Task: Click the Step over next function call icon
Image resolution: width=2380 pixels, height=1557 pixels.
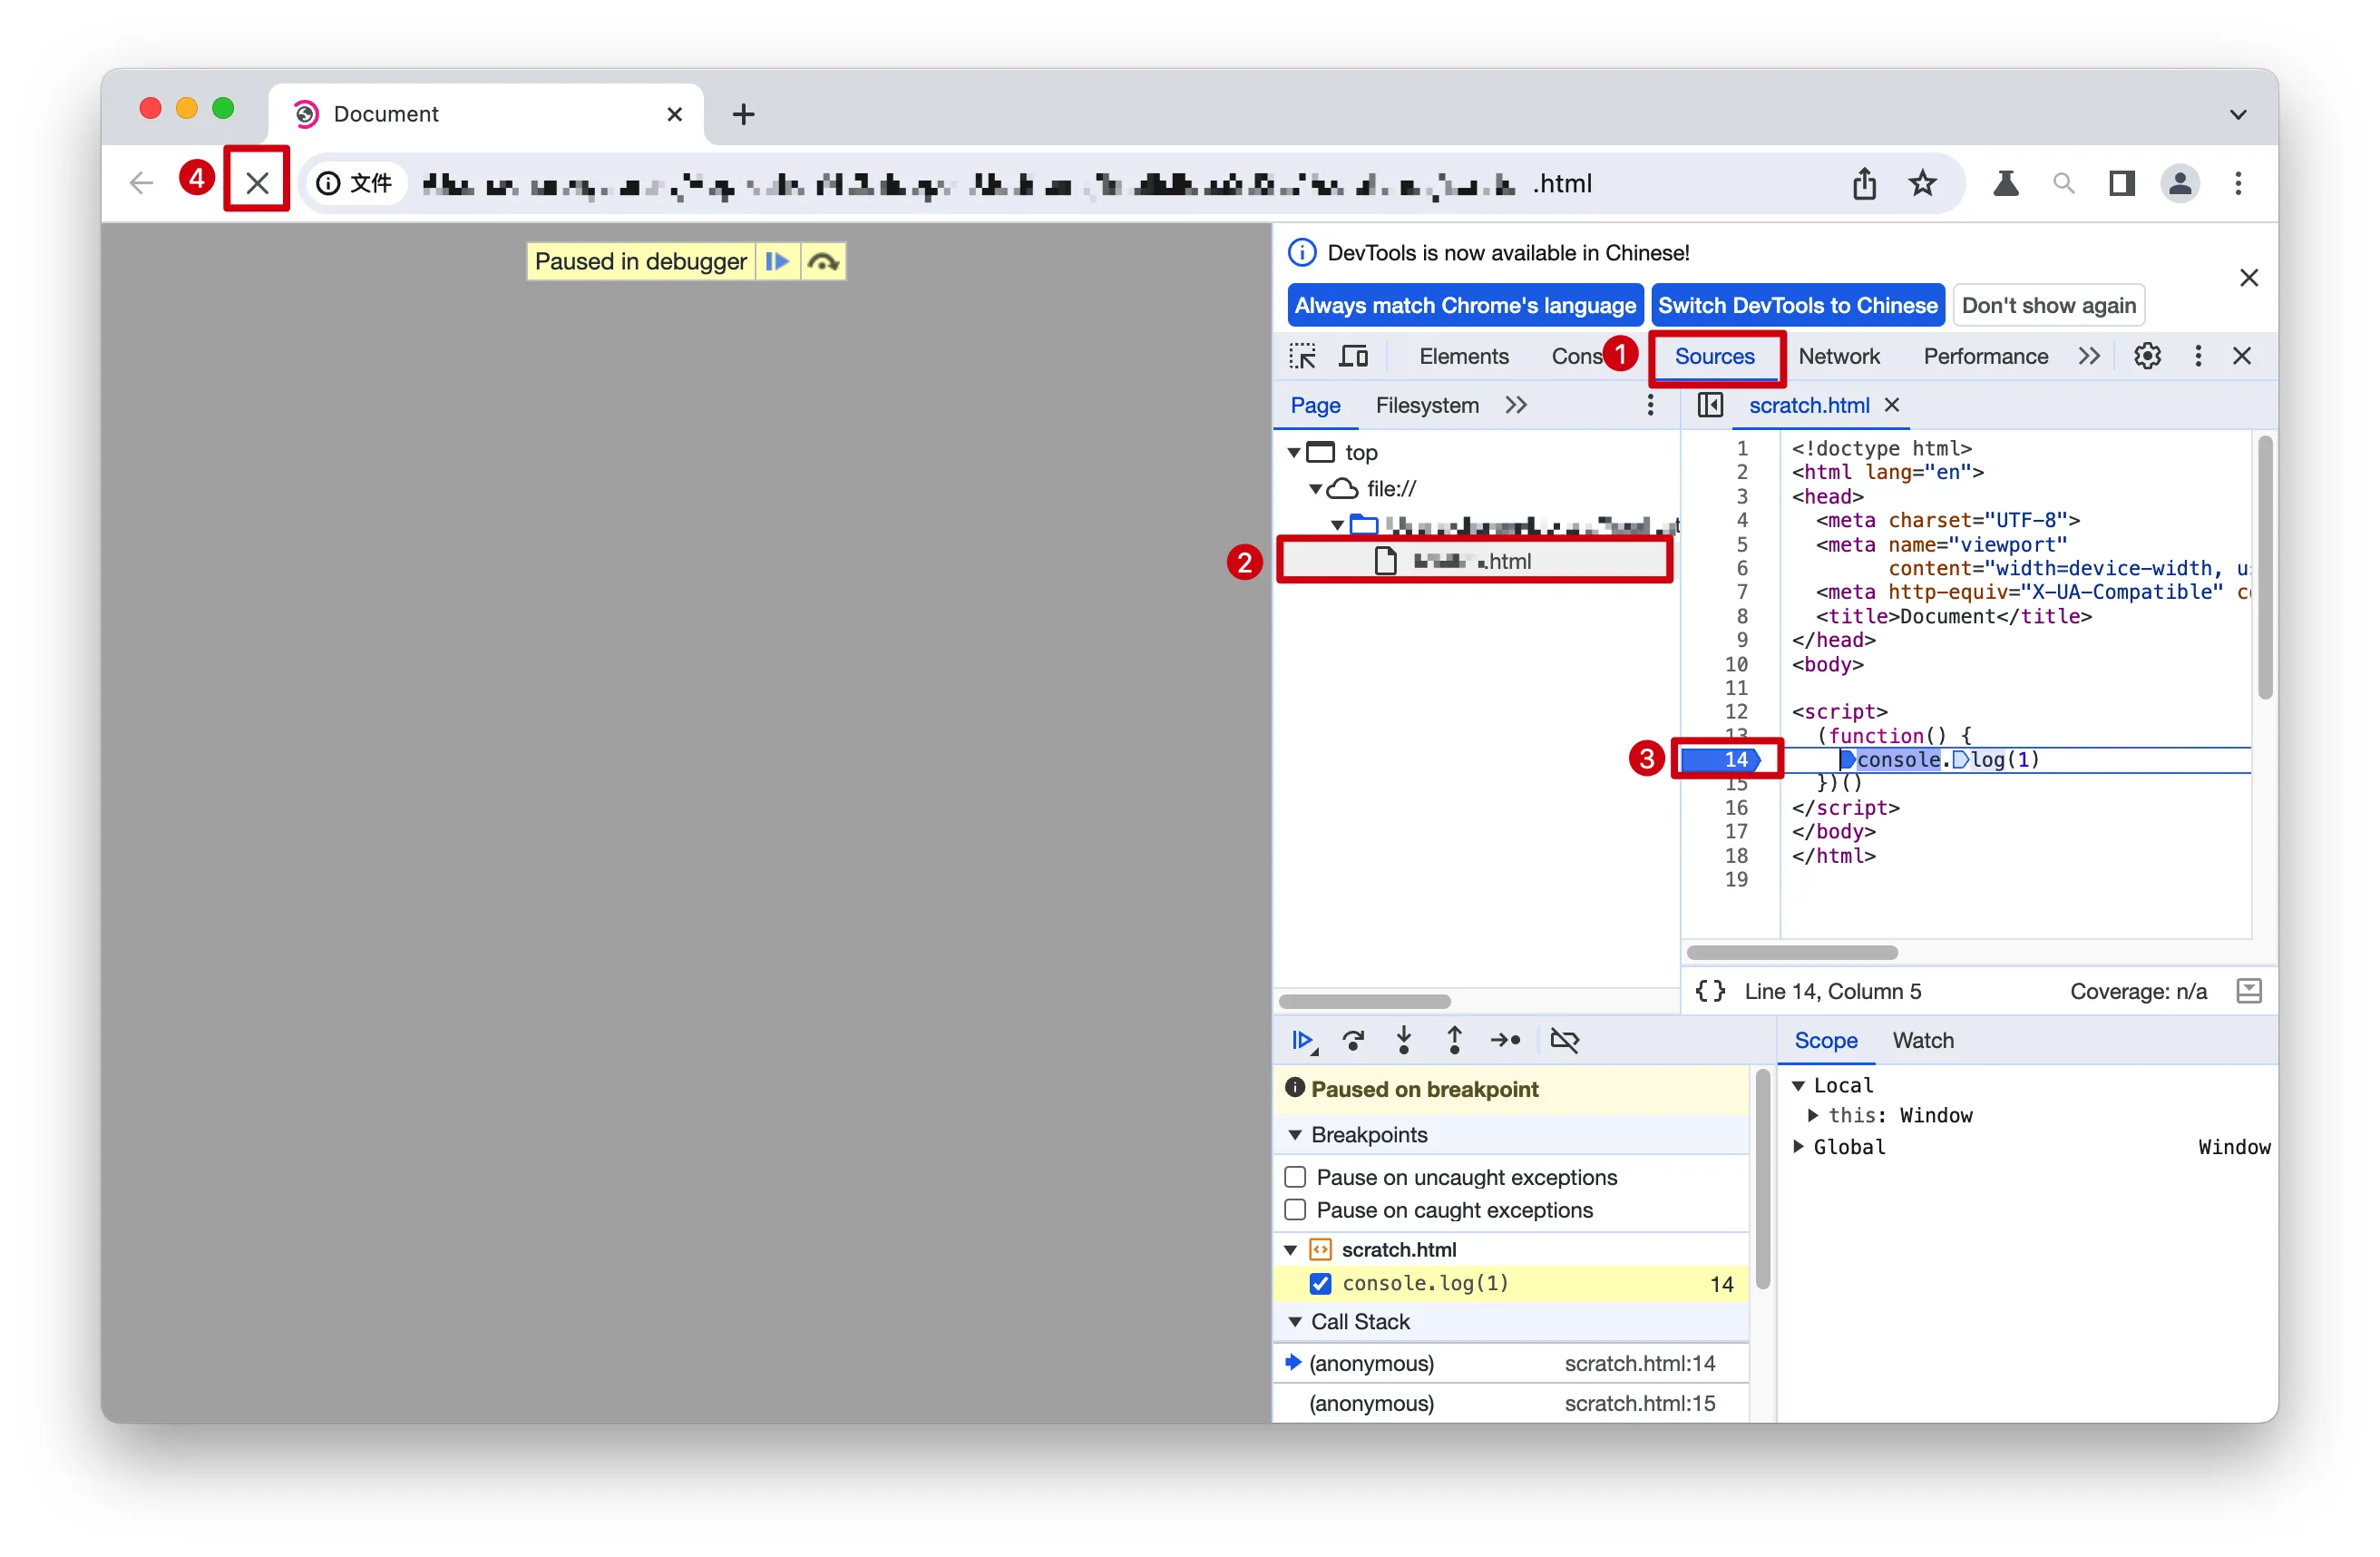Action: (1353, 1041)
